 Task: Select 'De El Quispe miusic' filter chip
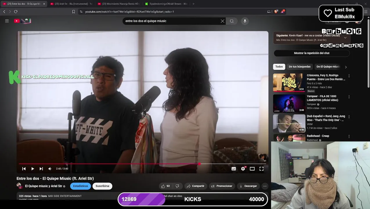click(328, 67)
